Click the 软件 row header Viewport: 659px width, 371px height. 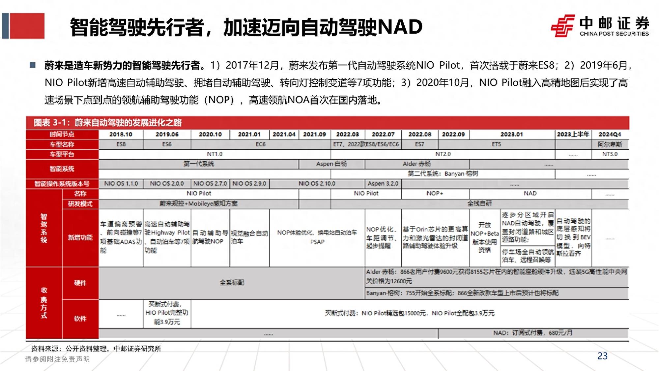tap(80, 319)
